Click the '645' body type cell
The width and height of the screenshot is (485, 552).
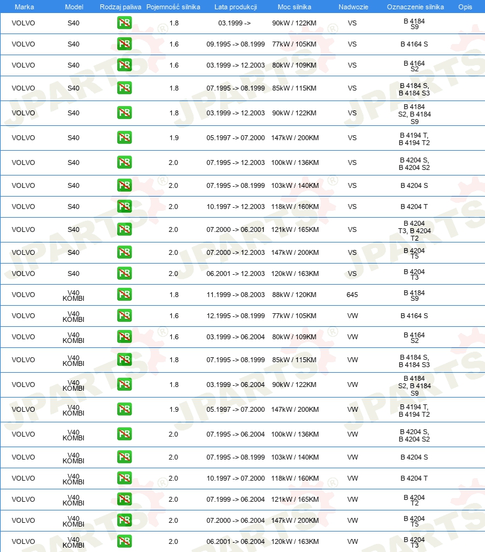[x=352, y=295]
